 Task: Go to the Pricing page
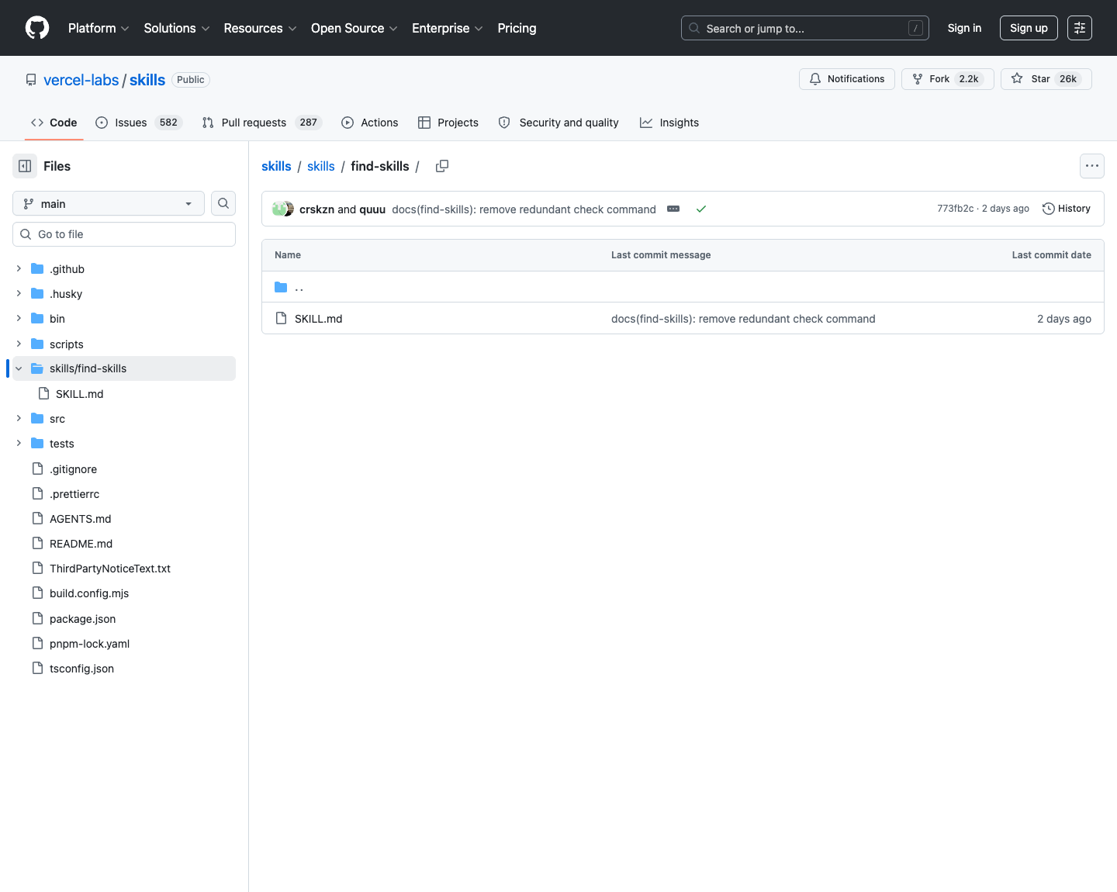click(517, 28)
